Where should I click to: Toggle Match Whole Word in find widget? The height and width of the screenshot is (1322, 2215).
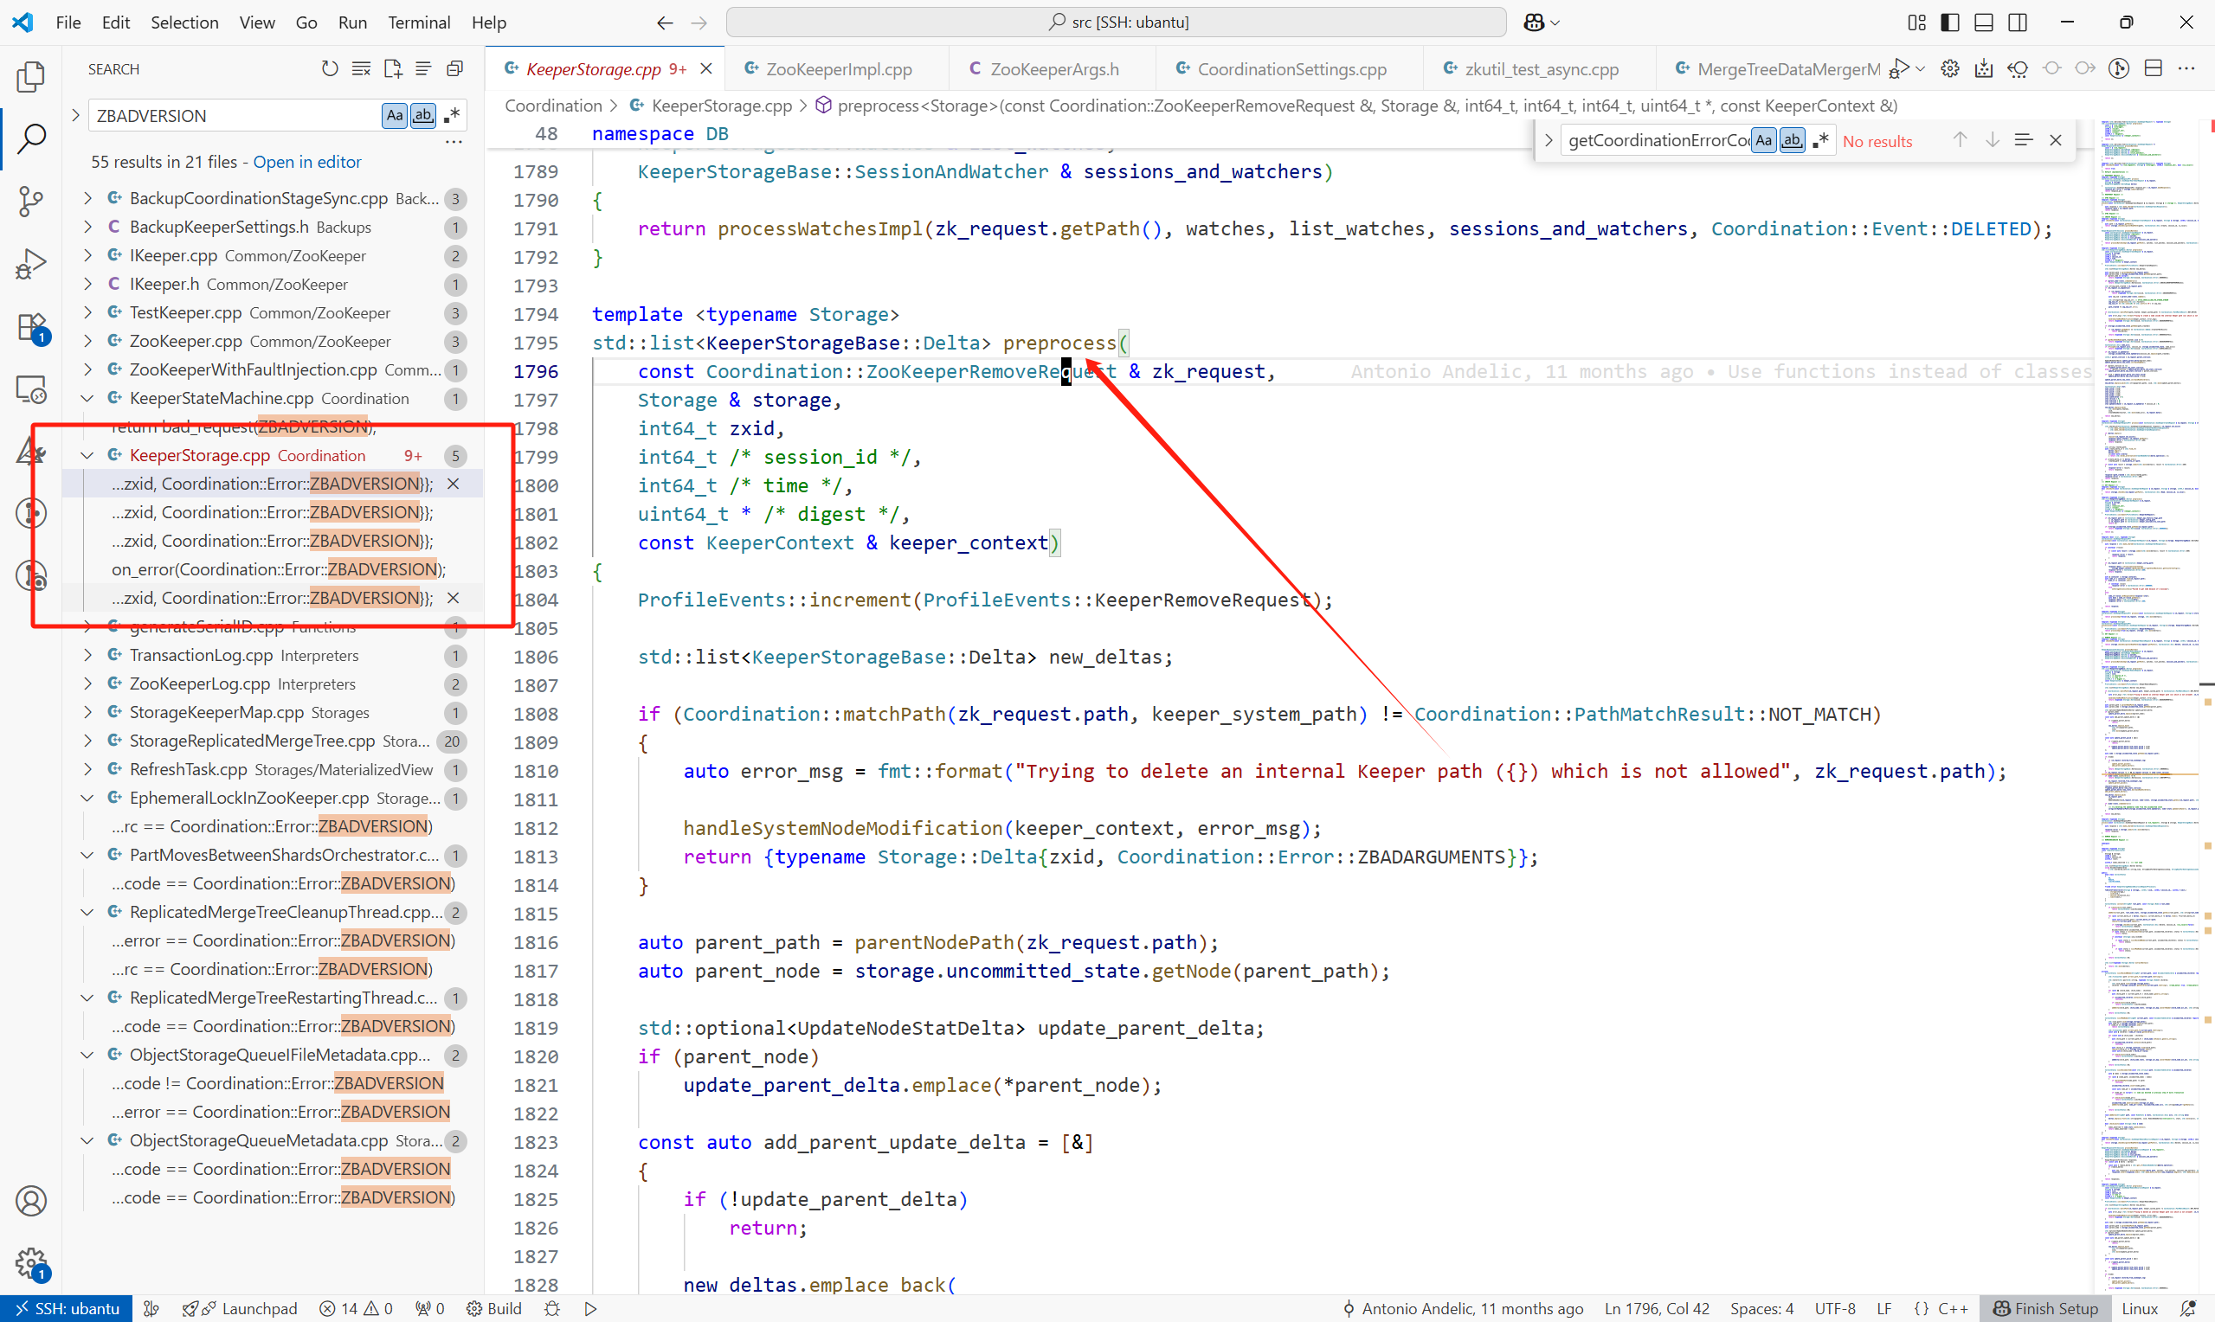[x=1792, y=140]
